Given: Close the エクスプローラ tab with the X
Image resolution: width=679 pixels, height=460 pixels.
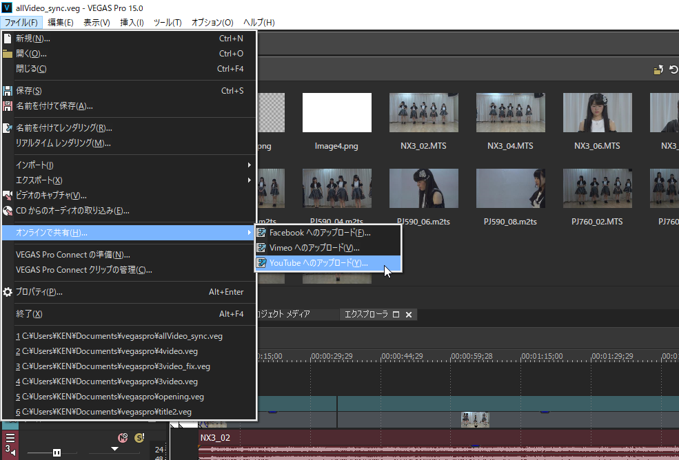Looking at the screenshot, I should (x=409, y=315).
